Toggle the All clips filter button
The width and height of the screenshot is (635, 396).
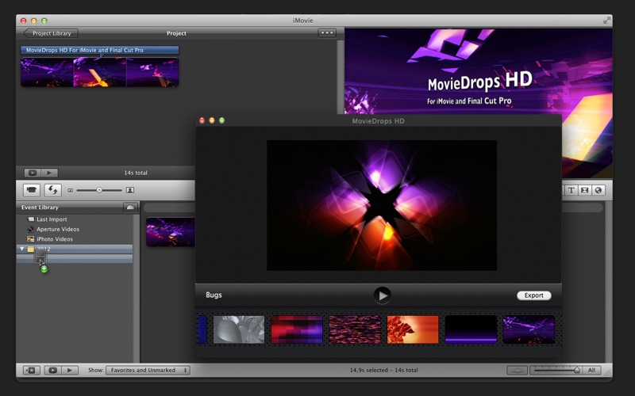591,370
